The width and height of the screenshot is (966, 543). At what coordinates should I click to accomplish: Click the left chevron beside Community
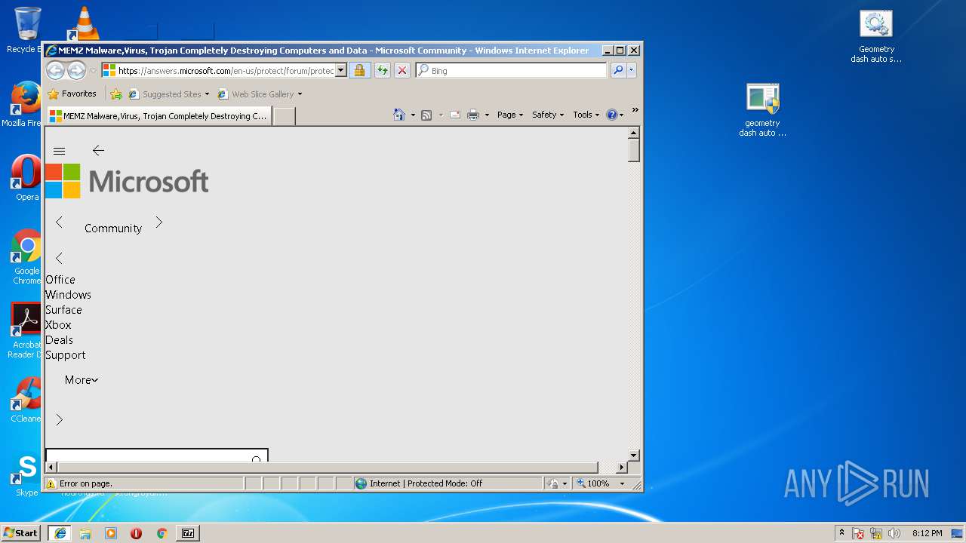59,222
